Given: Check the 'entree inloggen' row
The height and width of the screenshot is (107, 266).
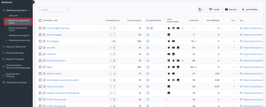Looking at the screenshot, I should pos(40,35).
